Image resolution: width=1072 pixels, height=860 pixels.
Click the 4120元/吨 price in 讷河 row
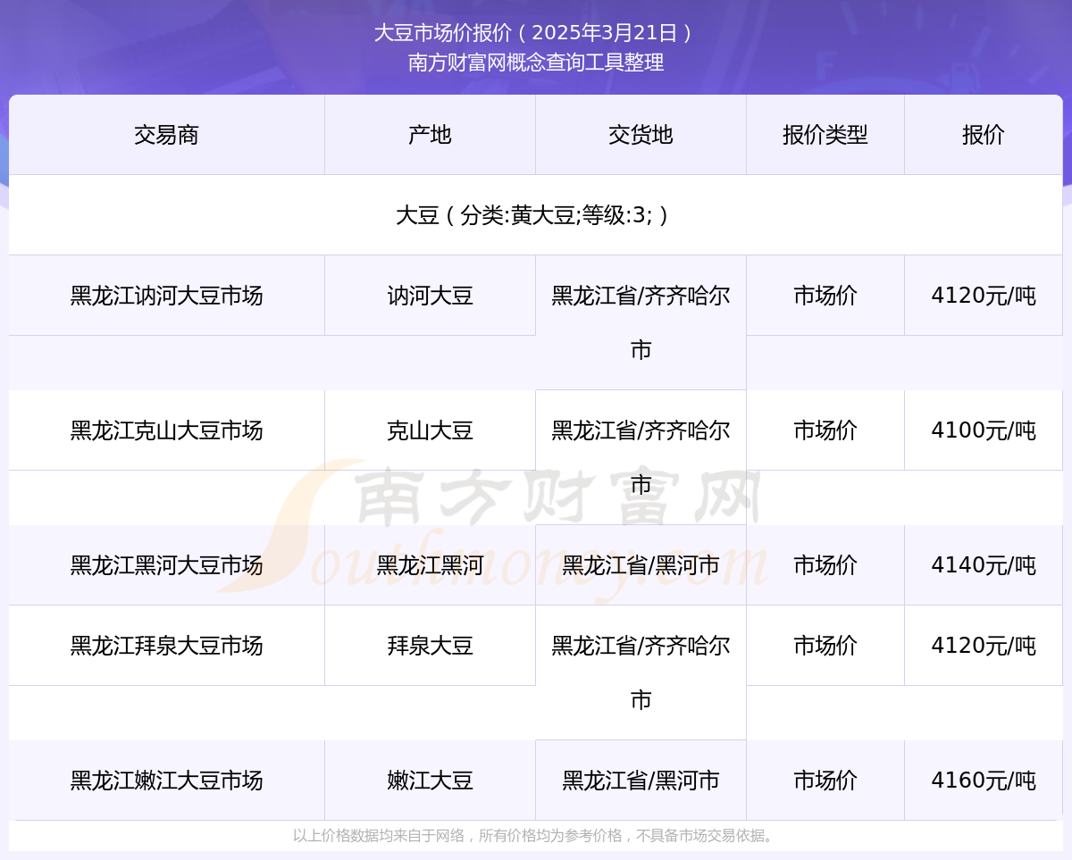984,296
